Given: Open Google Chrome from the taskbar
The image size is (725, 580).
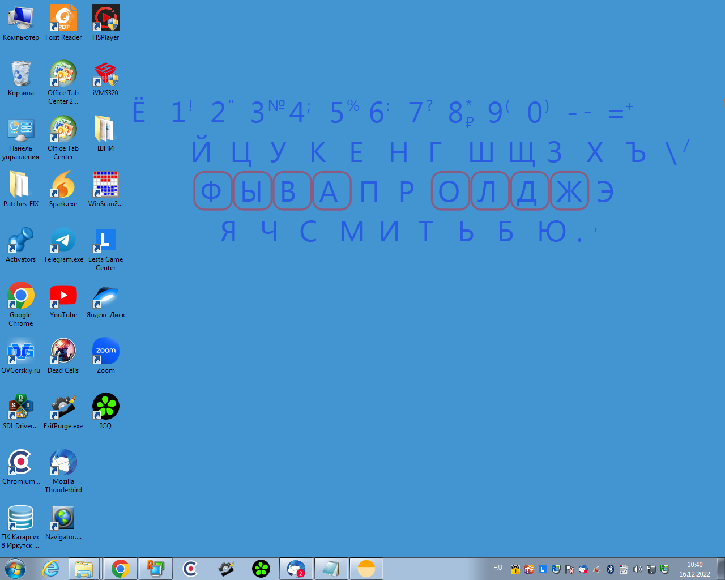Looking at the screenshot, I should (120, 569).
